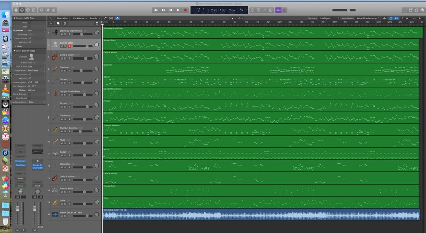Adjust Steinway Grand Piano volume slider
The width and height of the screenshot is (426, 233).
pos(83,34)
